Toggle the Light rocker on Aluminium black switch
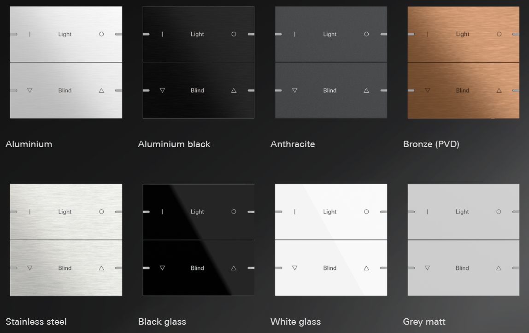Screen dimensions: 529x333 [198, 35]
